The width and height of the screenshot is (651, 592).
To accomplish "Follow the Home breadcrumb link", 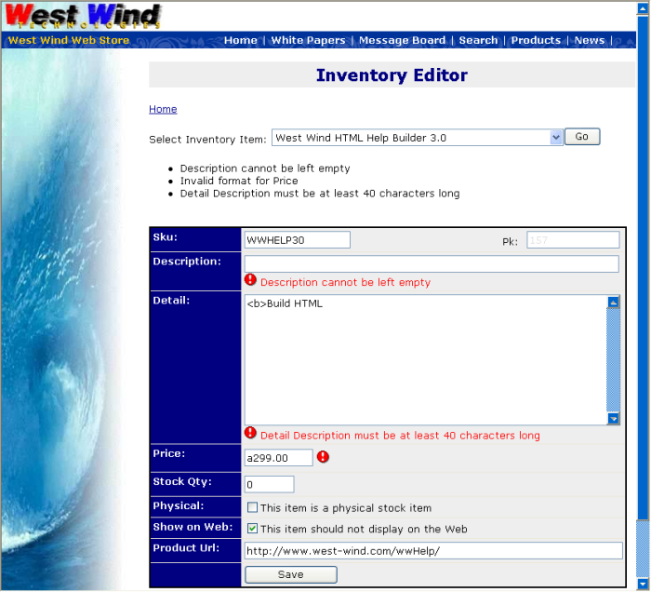I will 163,109.
